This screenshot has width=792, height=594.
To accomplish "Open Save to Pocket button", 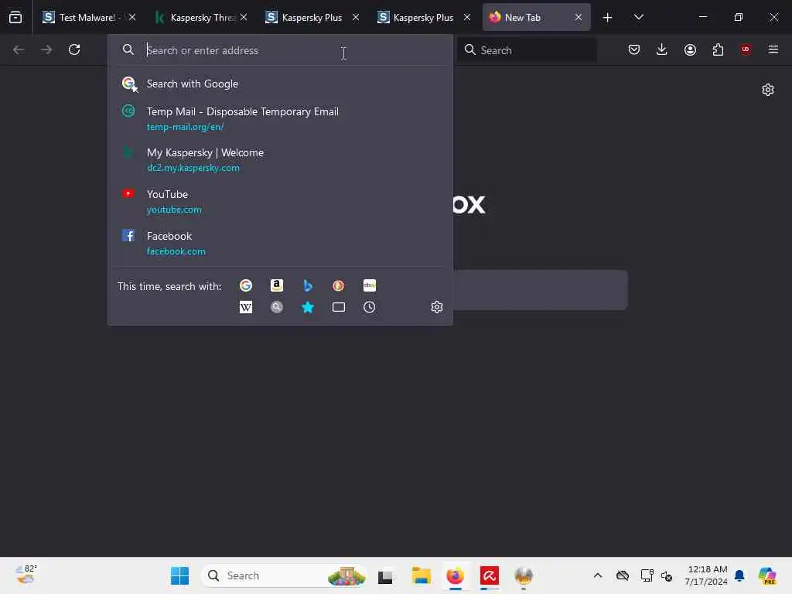I will (634, 49).
